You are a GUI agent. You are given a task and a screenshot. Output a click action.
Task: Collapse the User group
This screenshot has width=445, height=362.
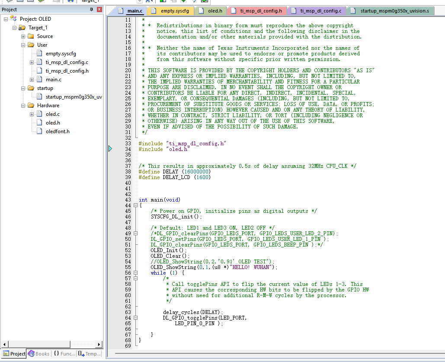(23, 45)
